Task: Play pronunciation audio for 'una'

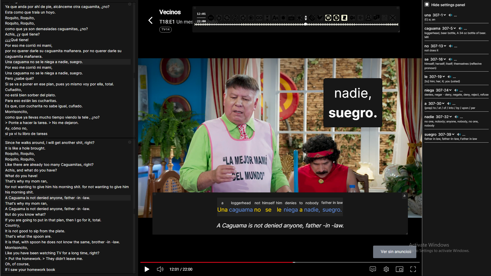Action: click(x=450, y=15)
